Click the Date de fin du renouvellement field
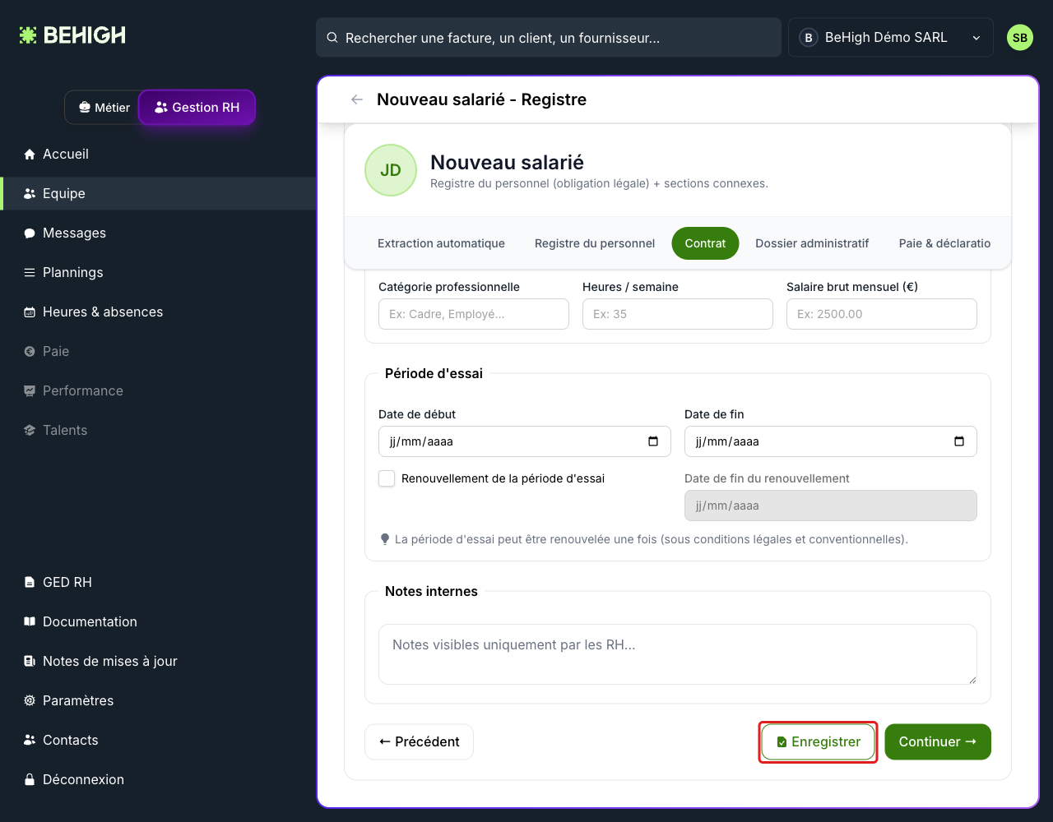This screenshot has height=822, width=1053. pos(831,506)
